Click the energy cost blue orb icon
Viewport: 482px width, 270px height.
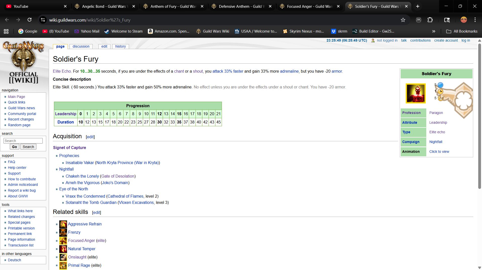point(440,85)
